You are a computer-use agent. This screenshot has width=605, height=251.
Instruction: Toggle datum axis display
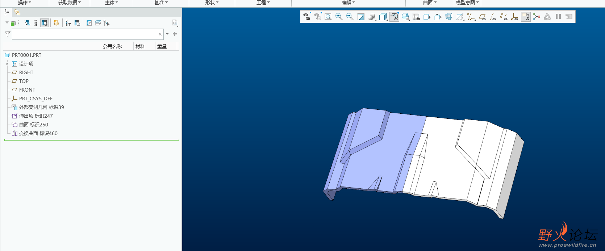pyautogui.click(x=493, y=17)
